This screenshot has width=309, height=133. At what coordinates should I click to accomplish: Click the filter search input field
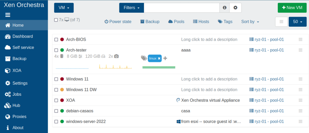[x=182, y=8]
